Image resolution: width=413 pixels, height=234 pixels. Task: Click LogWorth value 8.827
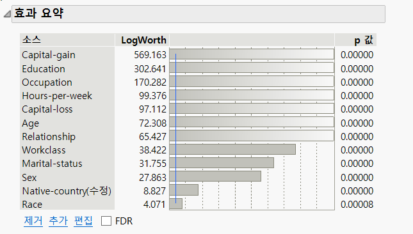(x=154, y=191)
